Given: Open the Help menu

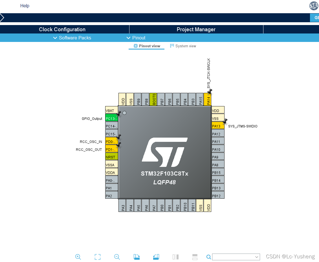Looking at the screenshot, I should point(25,6).
